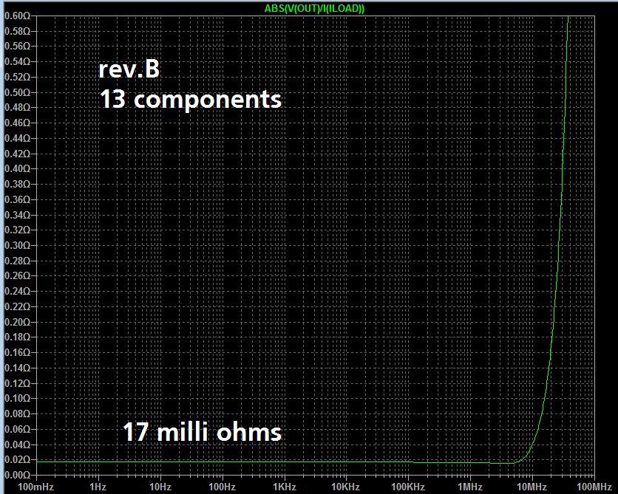Click the ABS(V(OUT)/I(ILOAD)) trace label
This screenshot has height=494, width=618.
pos(314,9)
